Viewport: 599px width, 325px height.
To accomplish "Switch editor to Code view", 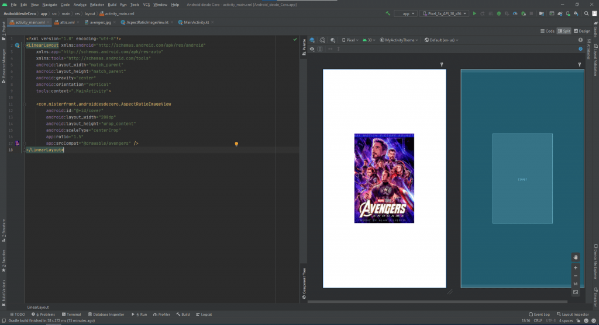I will click(x=548, y=32).
